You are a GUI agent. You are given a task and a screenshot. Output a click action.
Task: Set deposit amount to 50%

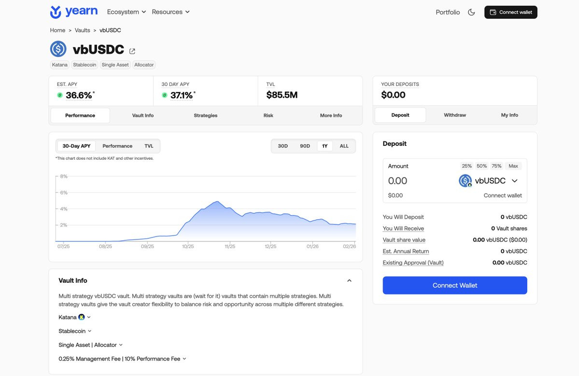pyautogui.click(x=481, y=166)
